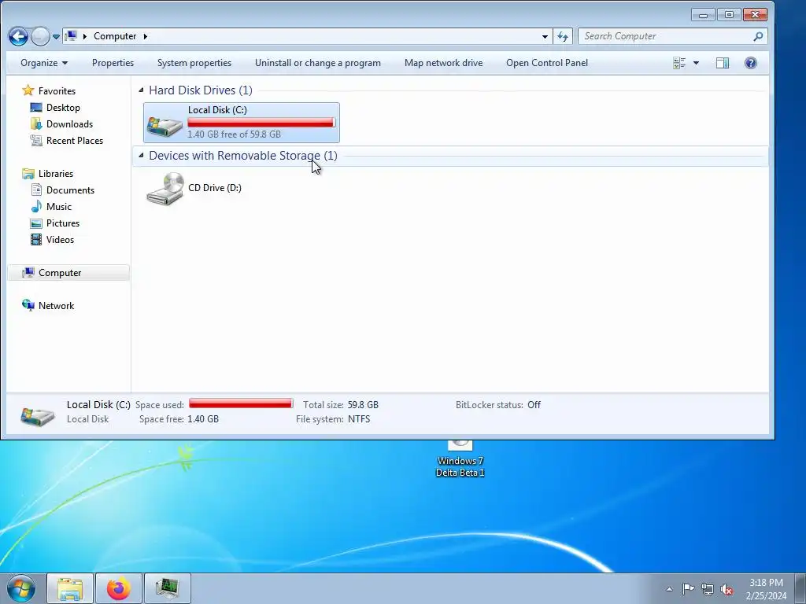Select the Local Disk (C:) drive icon

pos(165,126)
